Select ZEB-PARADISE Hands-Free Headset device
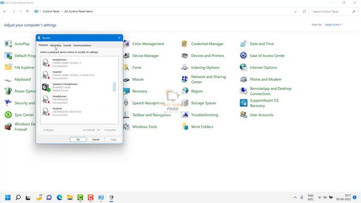This screenshot has height=203, width=361. coord(77,112)
